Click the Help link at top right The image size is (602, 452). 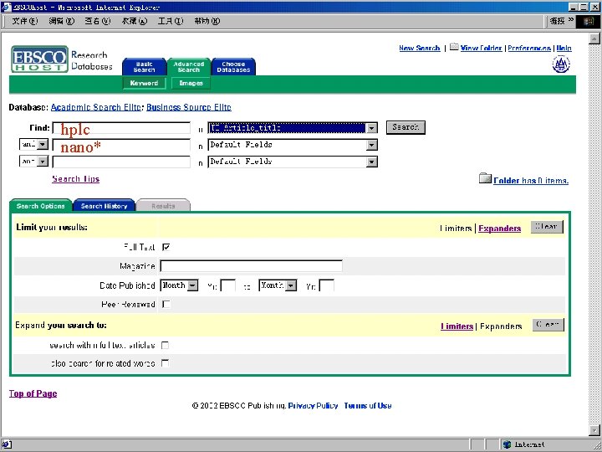pyautogui.click(x=564, y=48)
